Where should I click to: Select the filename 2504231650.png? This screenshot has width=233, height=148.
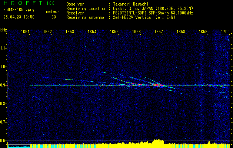pos(19,10)
